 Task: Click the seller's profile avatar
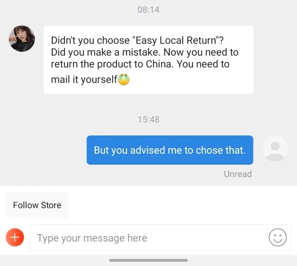pos(22,39)
